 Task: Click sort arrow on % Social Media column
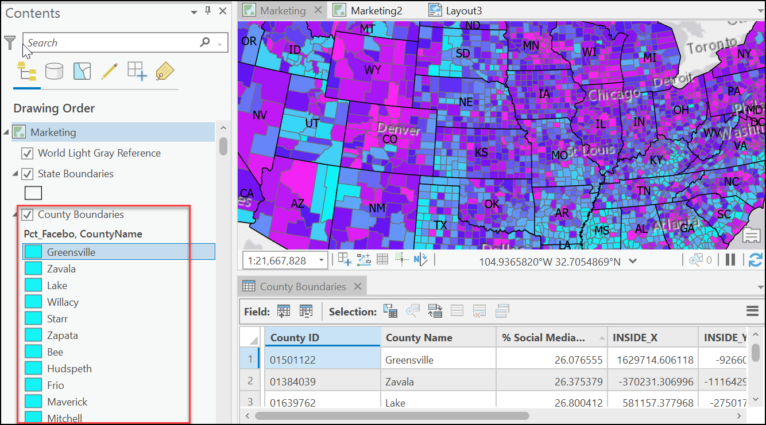coord(602,338)
